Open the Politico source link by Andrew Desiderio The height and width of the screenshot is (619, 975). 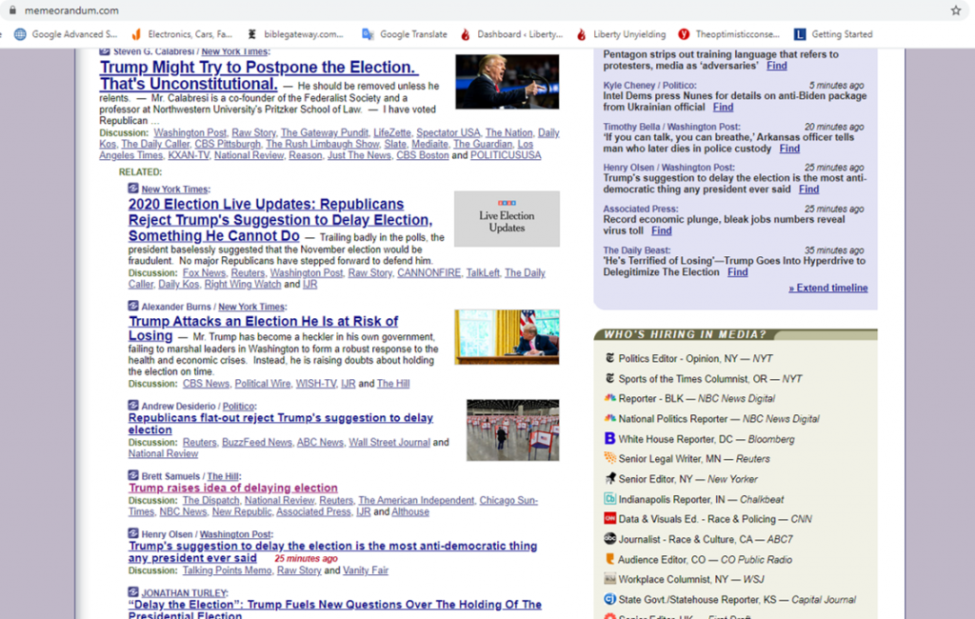[x=239, y=407]
